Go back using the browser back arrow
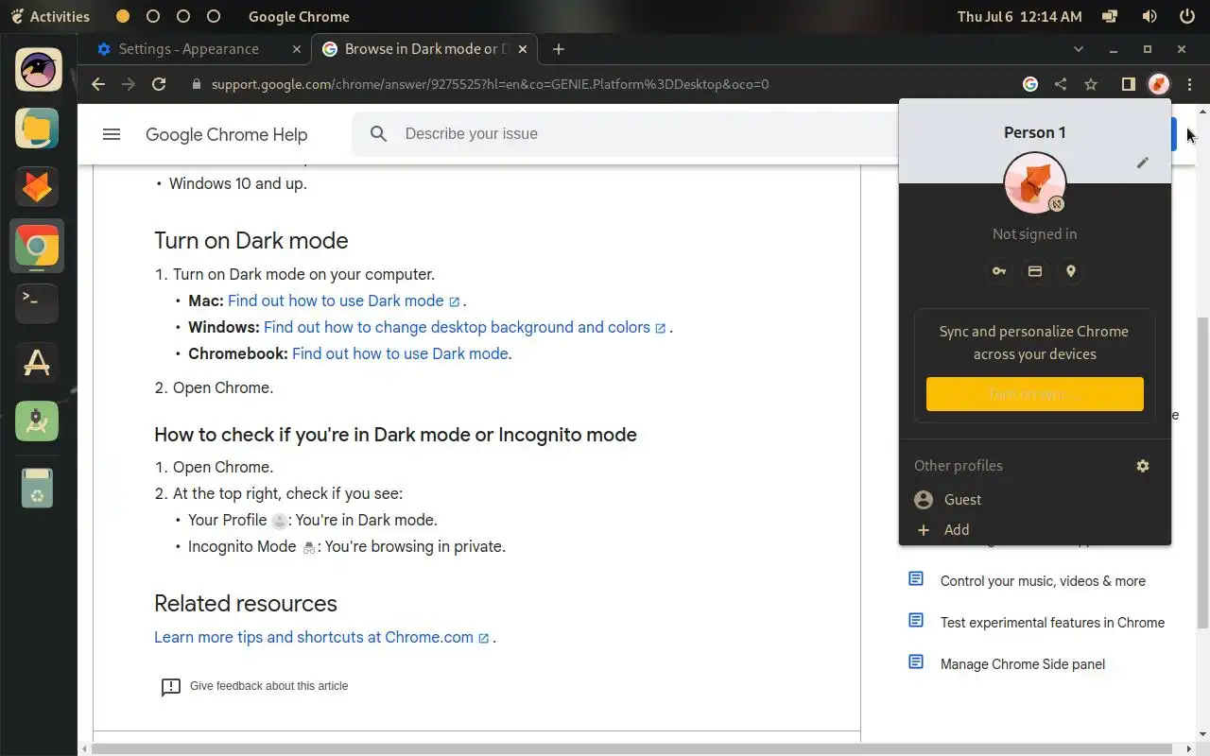This screenshot has height=756, width=1210. (98, 84)
